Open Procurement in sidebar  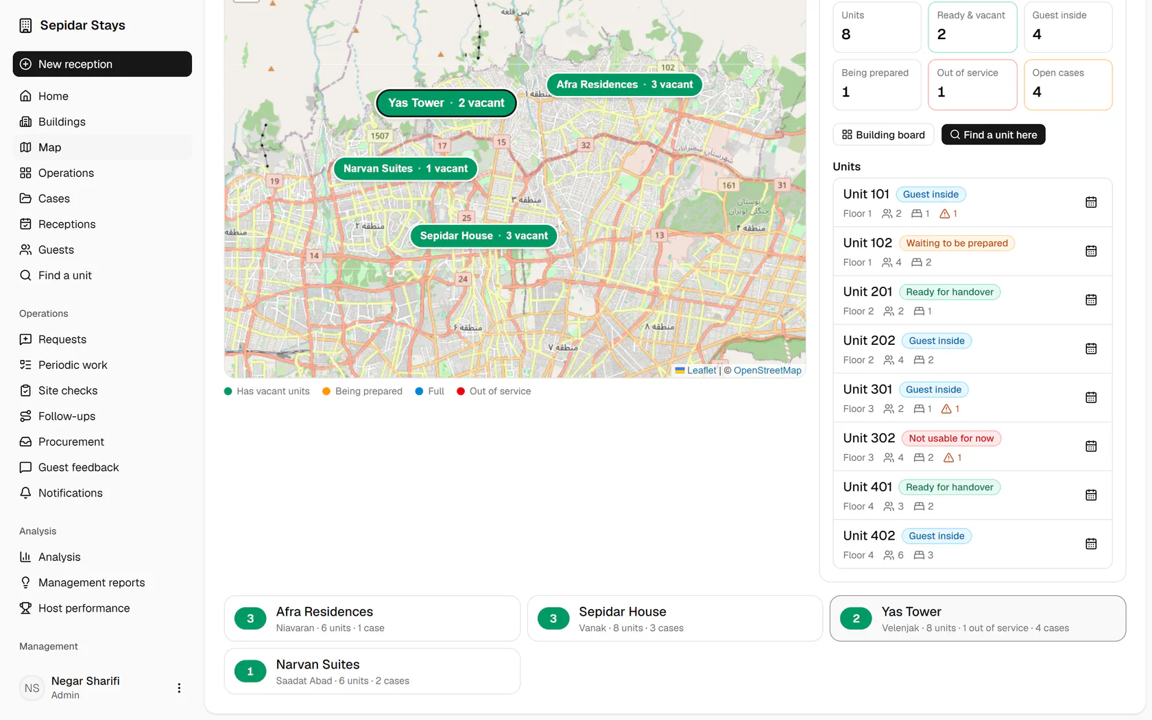(x=102, y=442)
